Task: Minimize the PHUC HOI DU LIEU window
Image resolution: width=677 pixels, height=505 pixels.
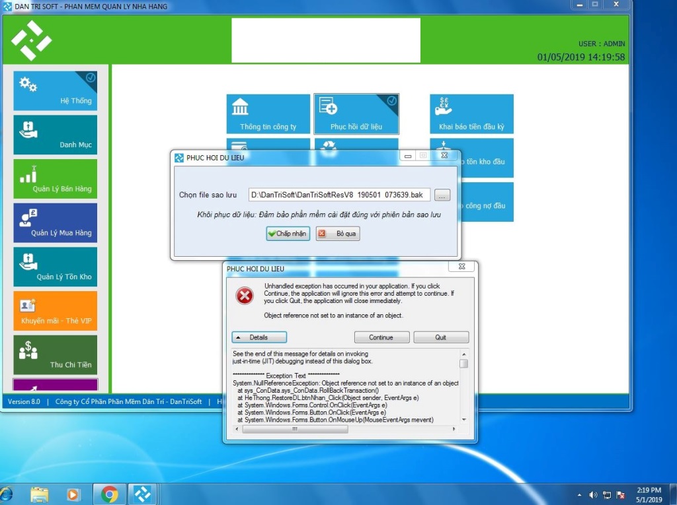Action: point(408,156)
